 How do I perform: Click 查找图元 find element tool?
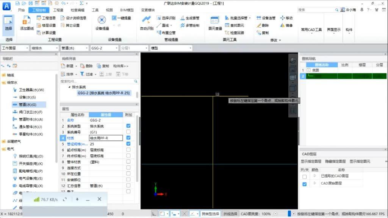click(x=235, y=25)
